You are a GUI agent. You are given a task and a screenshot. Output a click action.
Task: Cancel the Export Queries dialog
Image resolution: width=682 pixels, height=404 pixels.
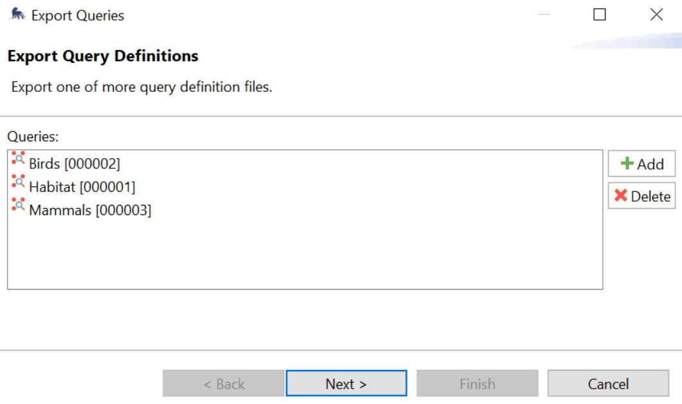coord(608,384)
